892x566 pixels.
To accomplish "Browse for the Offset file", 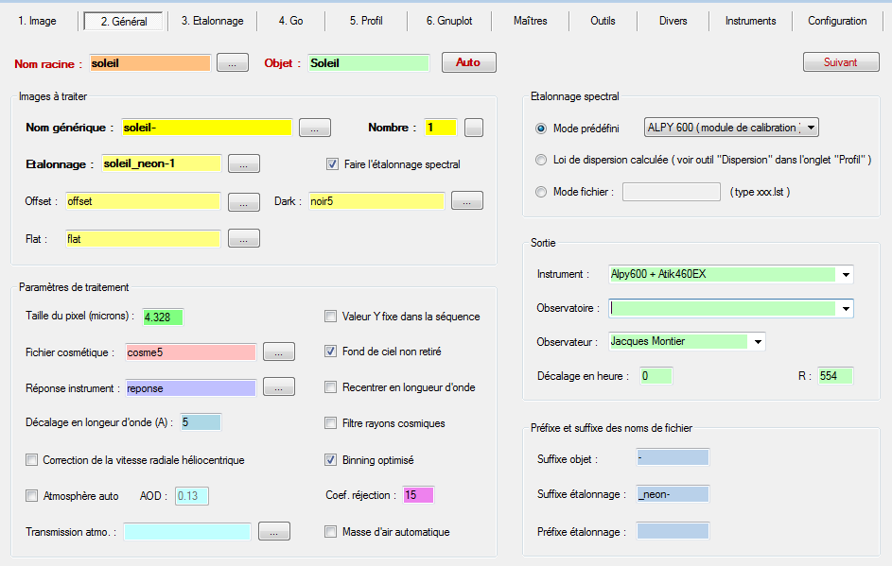I will point(243,201).
